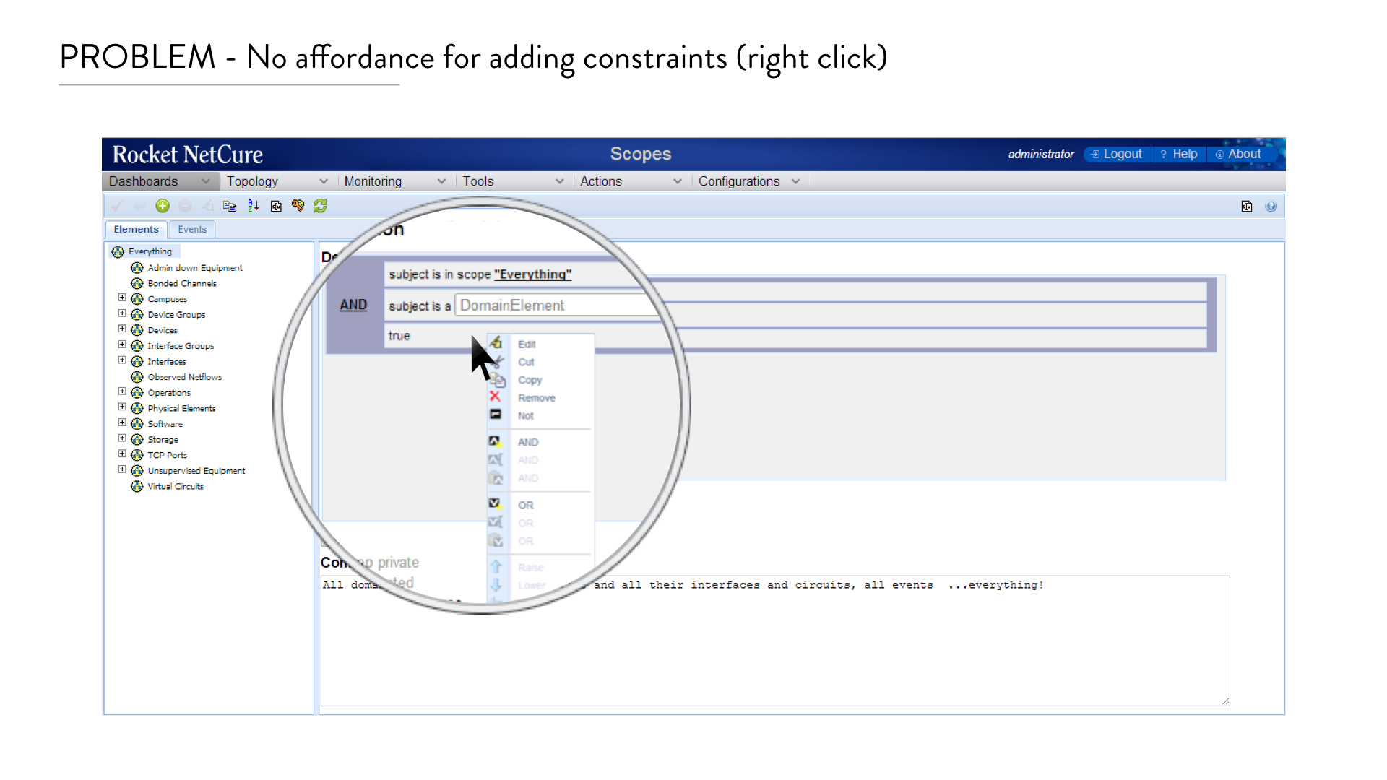Click the greyed undo arrow icon
This screenshot has width=1387, height=780.
click(139, 207)
